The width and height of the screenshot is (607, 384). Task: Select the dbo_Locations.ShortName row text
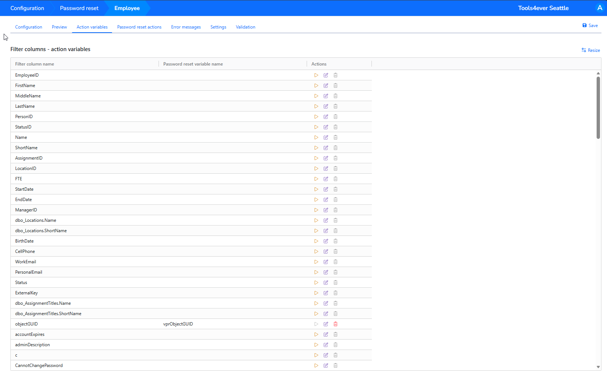(41, 231)
